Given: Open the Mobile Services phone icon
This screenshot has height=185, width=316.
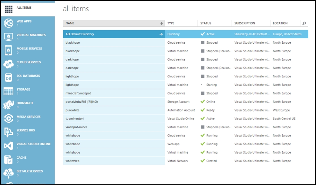Looking at the screenshot, I should 8,50.
